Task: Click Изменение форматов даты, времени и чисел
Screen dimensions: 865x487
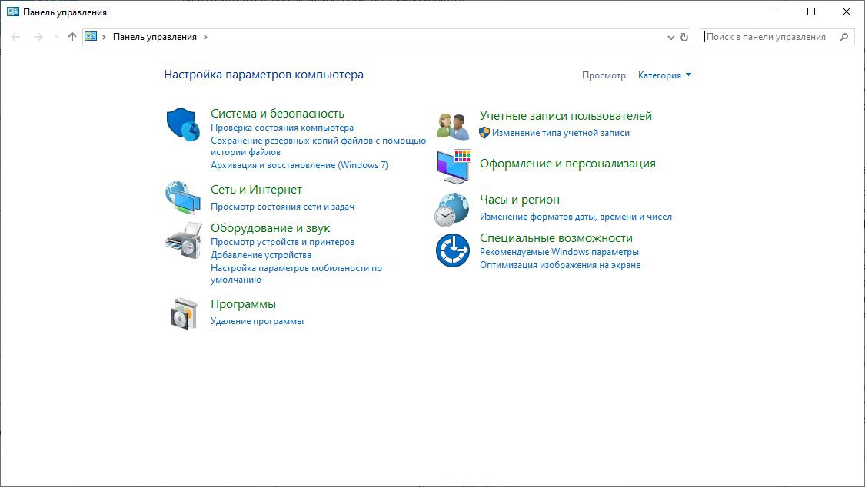Action: (x=576, y=217)
